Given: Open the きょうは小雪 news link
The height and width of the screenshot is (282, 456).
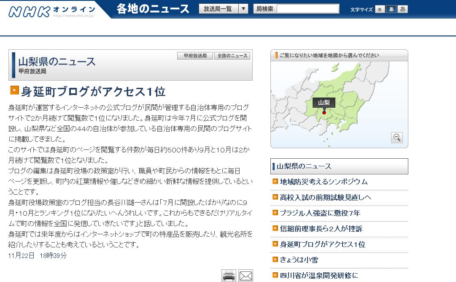Looking at the screenshot, I should coord(299,260).
